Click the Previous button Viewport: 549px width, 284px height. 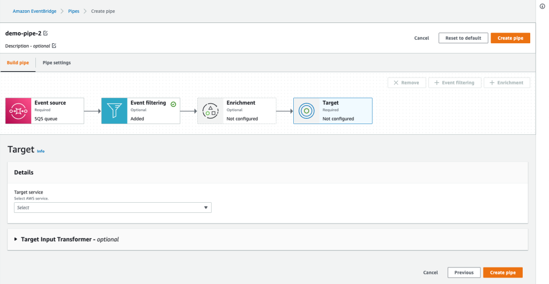pyautogui.click(x=464, y=272)
